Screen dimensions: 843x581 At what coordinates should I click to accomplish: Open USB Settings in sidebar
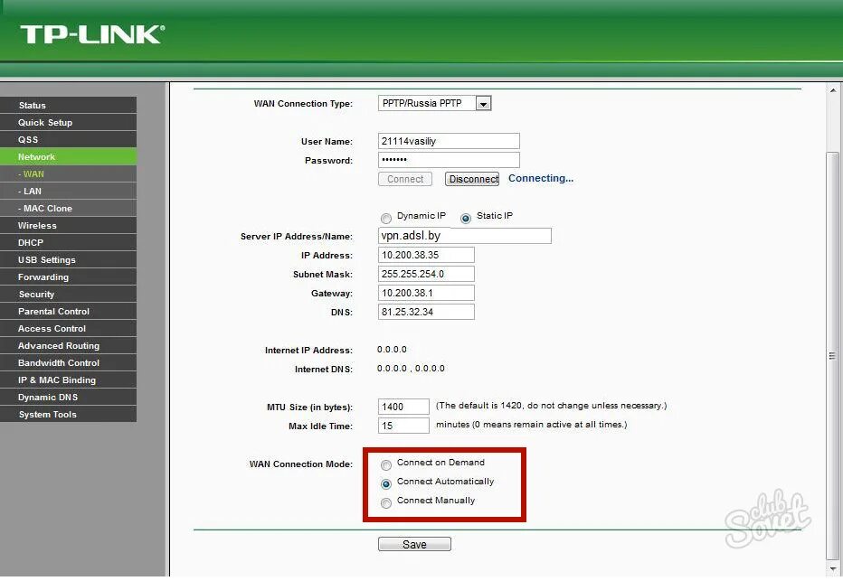[x=68, y=260]
